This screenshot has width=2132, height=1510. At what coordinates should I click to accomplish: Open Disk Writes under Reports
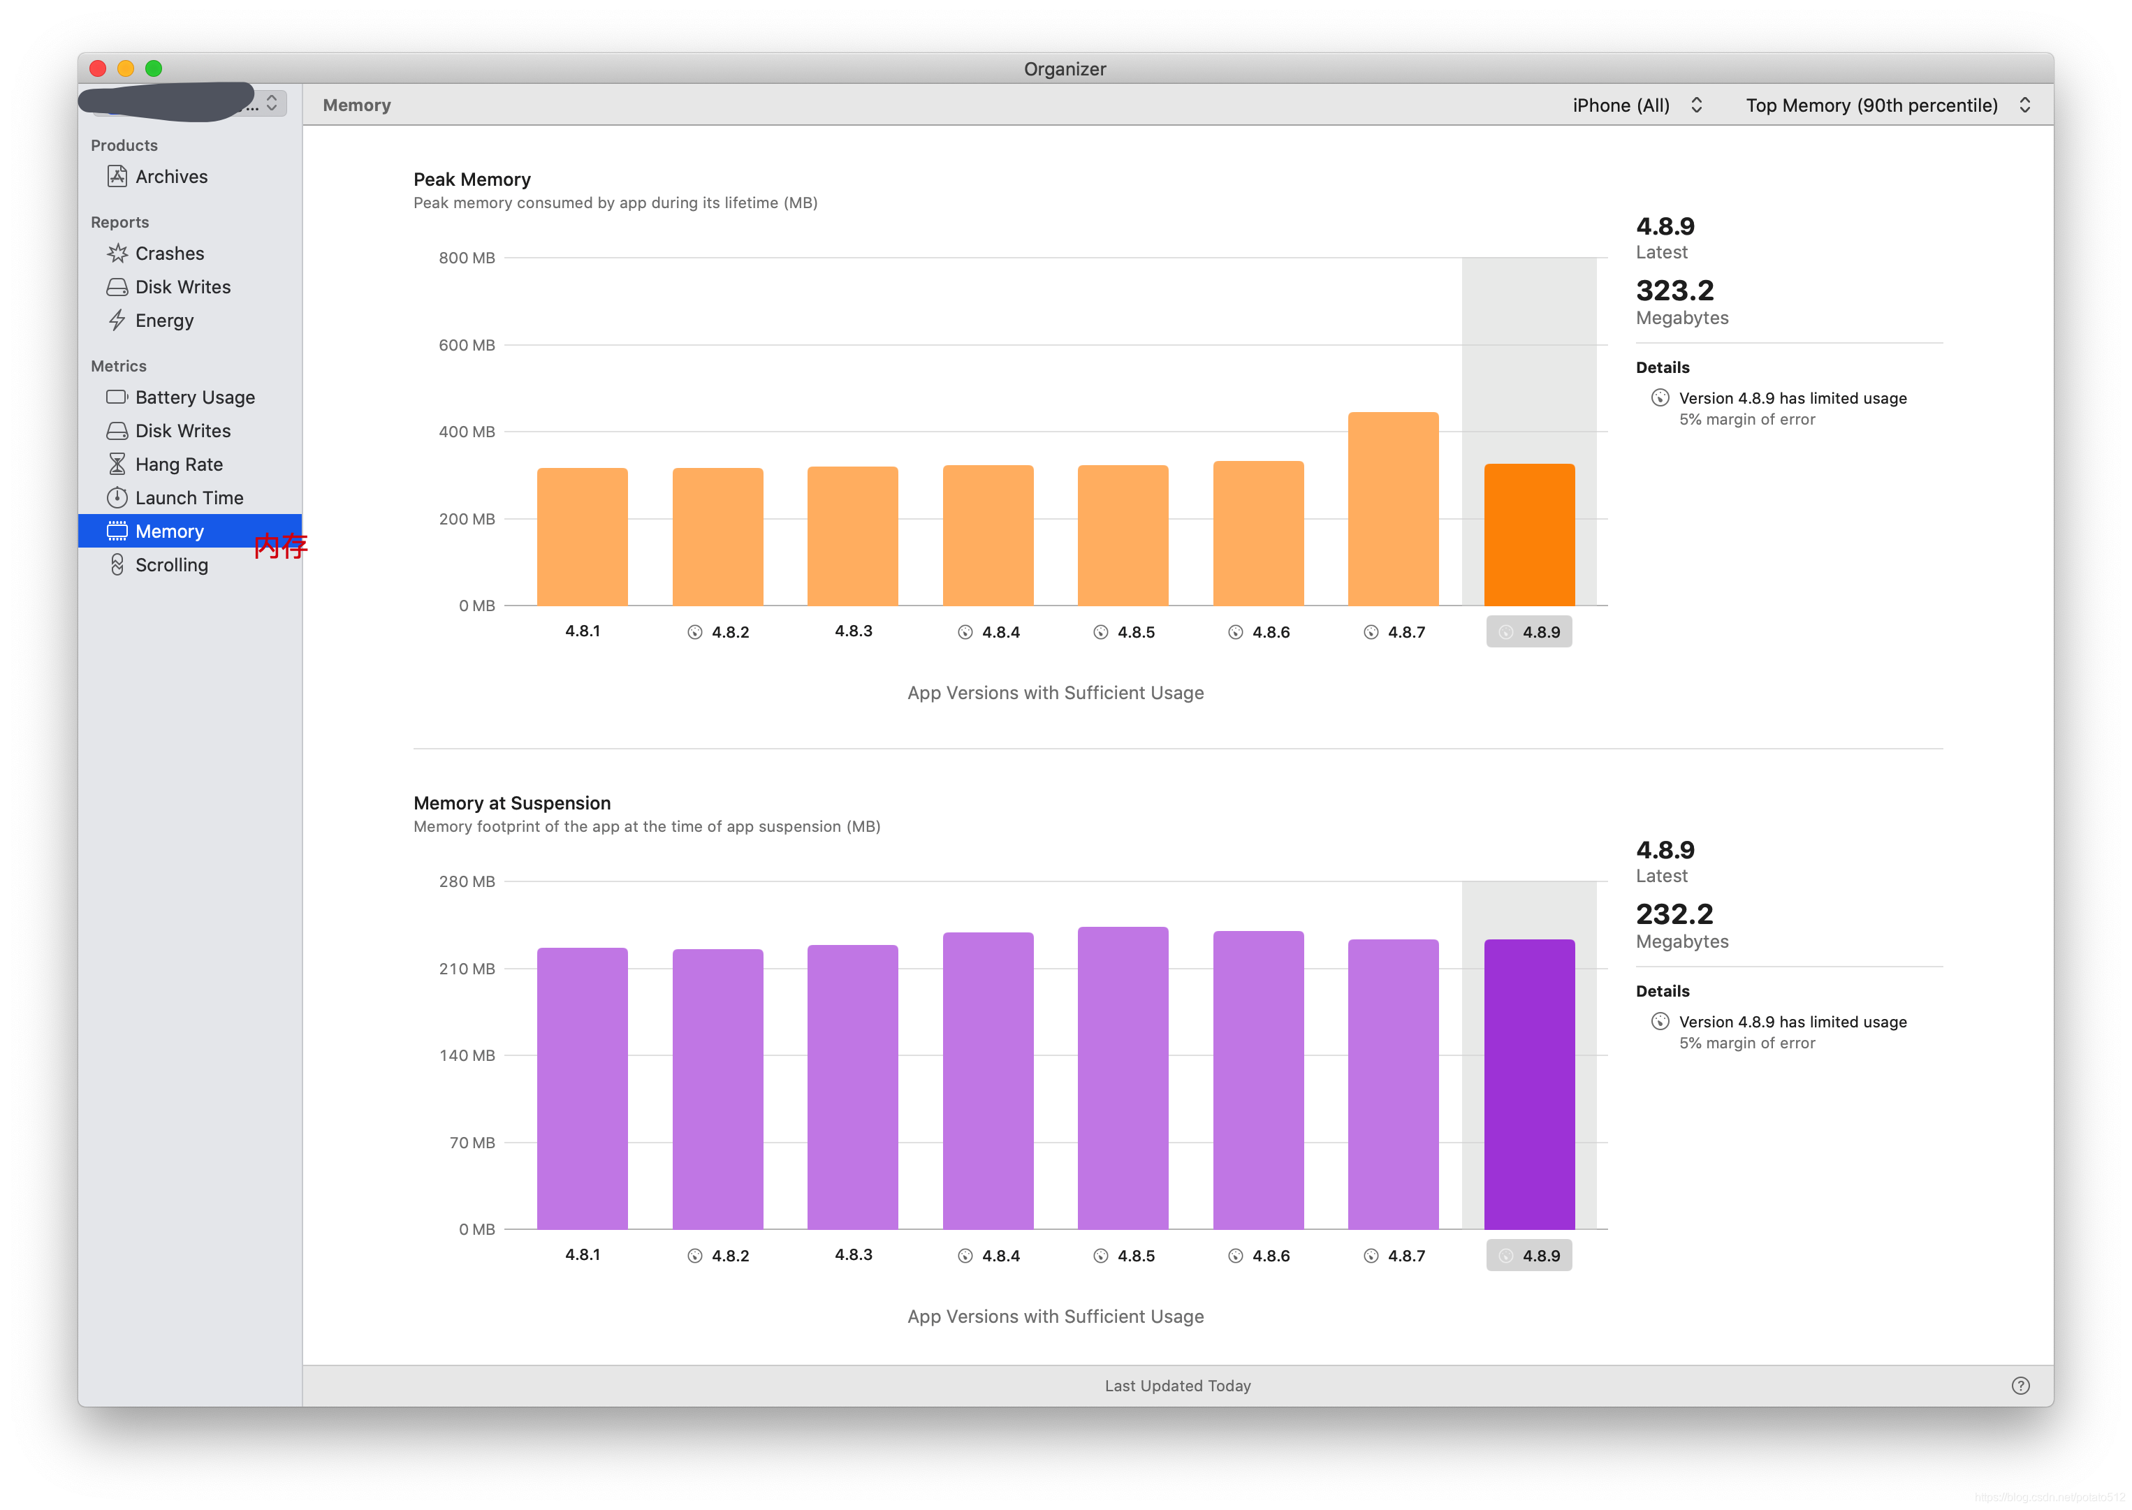182,286
